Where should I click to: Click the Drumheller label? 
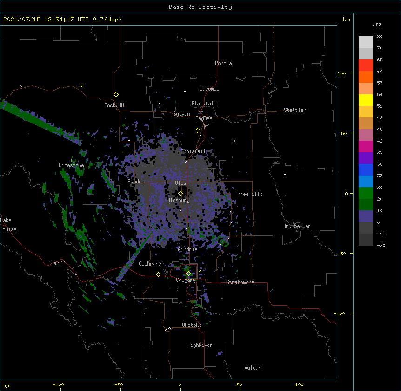(297, 226)
